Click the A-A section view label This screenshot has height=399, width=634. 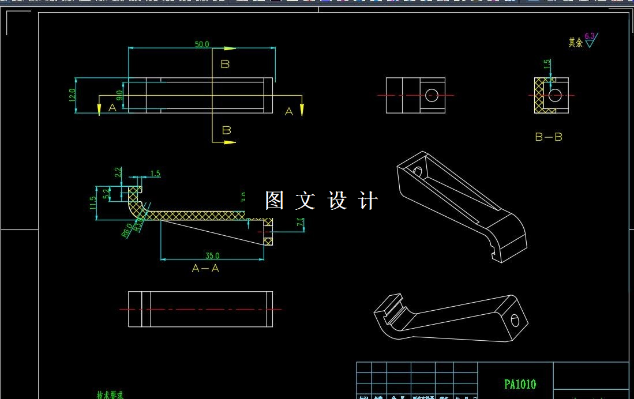pyautogui.click(x=205, y=269)
